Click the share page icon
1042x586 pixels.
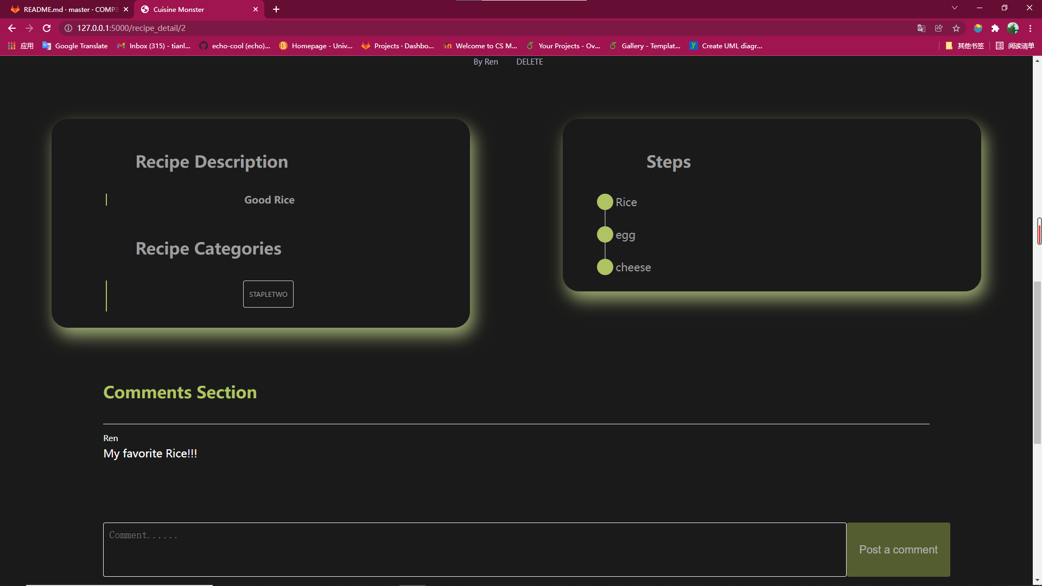point(938,28)
